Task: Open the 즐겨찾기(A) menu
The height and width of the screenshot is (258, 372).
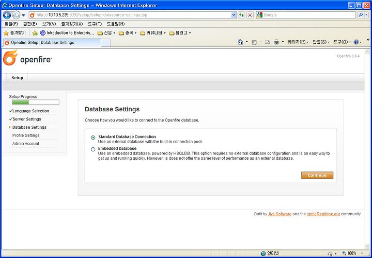Action: coord(72,24)
